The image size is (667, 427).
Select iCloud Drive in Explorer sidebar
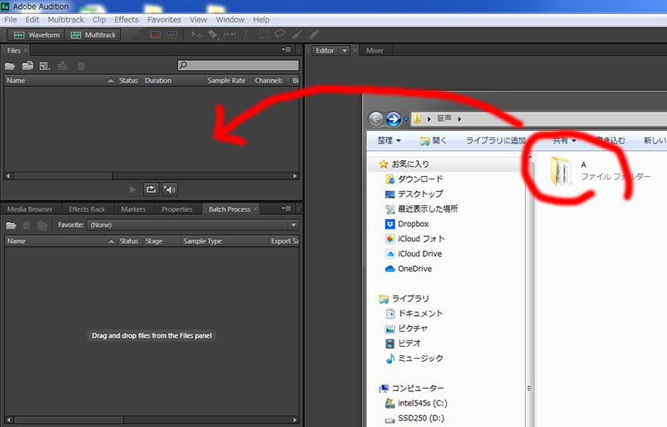(413, 254)
